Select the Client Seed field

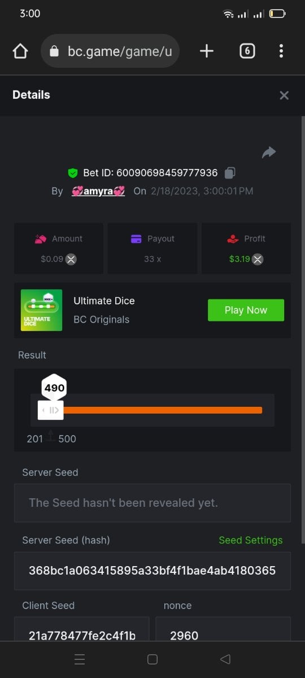pos(82,629)
